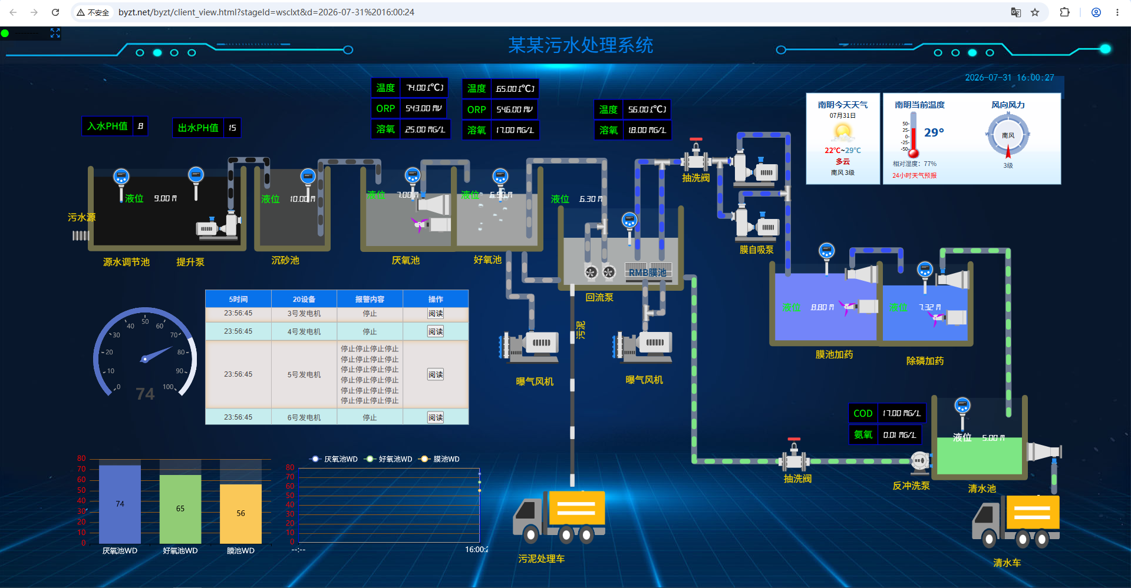
Task: Click the dial gauge reading 74
Action: tap(145, 354)
